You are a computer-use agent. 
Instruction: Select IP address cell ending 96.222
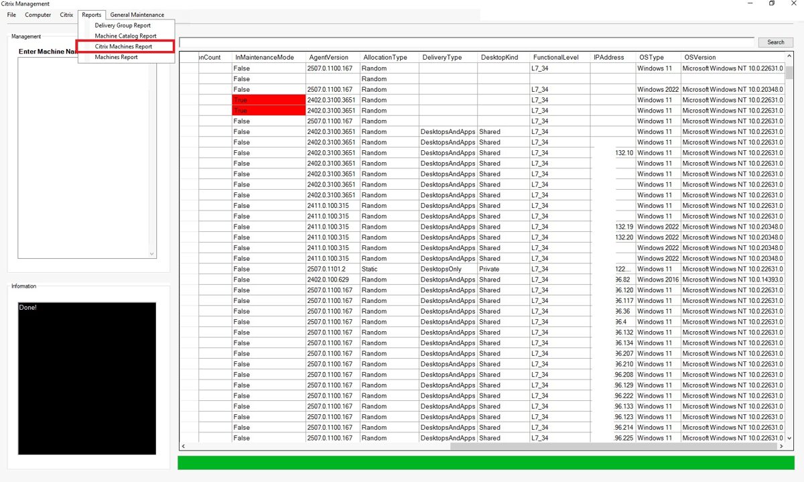click(x=612, y=396)
